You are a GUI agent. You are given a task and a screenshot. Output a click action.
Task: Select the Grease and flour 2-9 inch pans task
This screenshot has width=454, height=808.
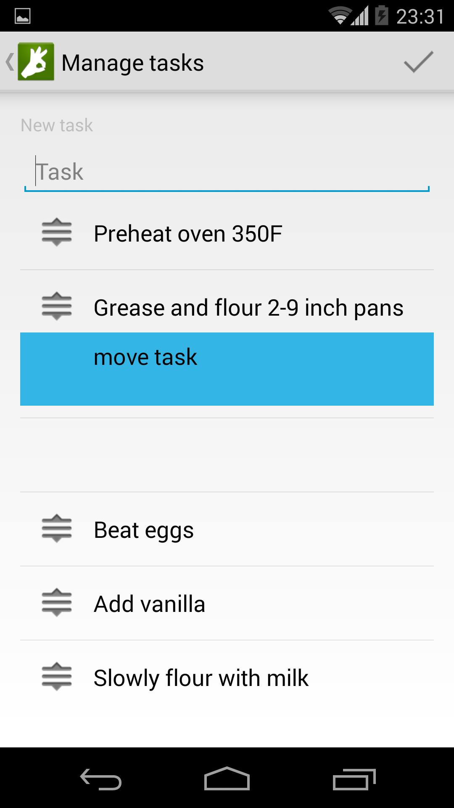[x=248, y=308]
